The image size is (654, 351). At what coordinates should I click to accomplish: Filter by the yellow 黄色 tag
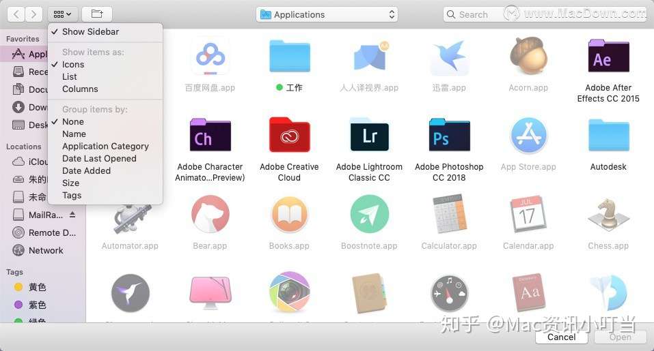pyautogui.click(x=44, y=287)
